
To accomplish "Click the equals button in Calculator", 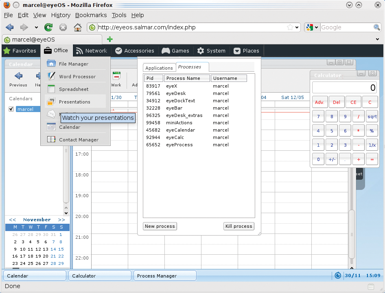I will coord(372,159).
